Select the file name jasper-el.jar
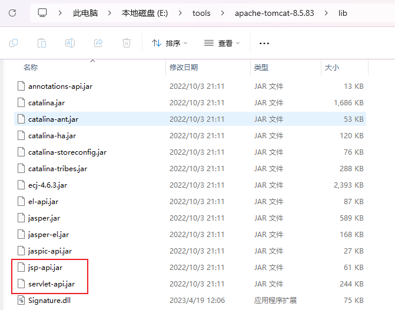The height and width of the screenshot is (310, 395). (x=48, y=235)
